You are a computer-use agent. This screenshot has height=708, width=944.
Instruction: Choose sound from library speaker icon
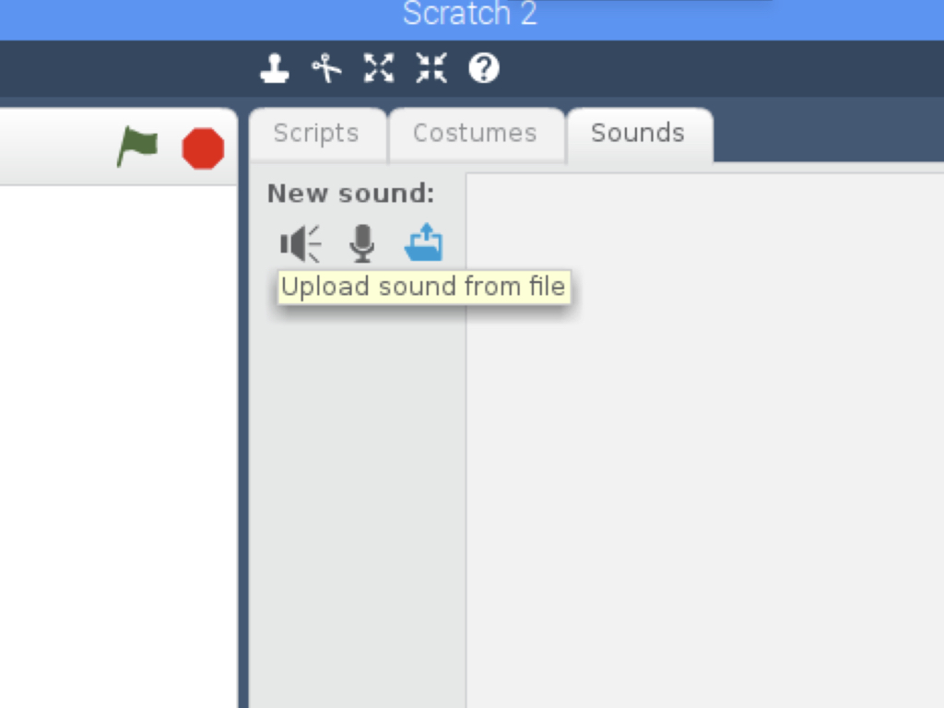pyautogui.click(x=301, y=243)
